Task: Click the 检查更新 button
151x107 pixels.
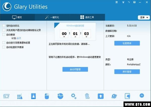Action: tap(127, 43)
